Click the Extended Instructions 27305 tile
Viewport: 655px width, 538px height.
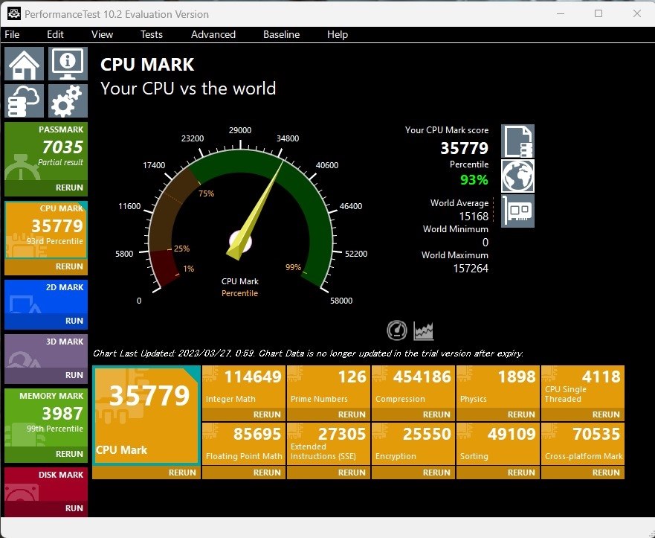329,444
